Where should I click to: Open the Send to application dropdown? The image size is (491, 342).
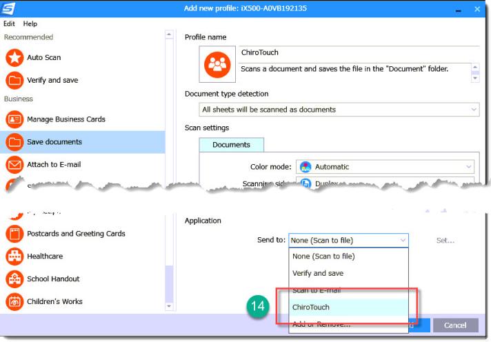(x=348, y=241)
